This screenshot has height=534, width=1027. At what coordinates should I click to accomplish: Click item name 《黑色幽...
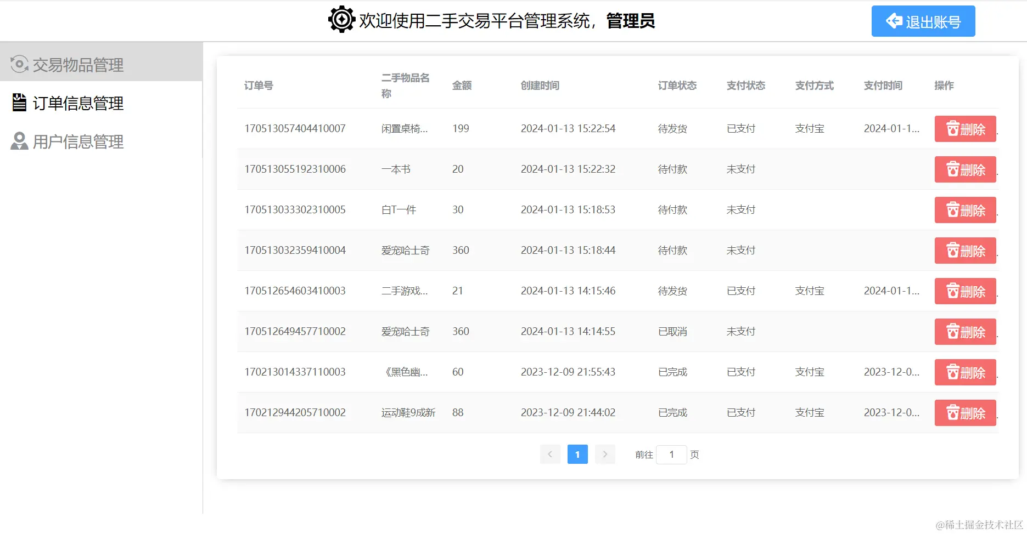coord(405,372)
